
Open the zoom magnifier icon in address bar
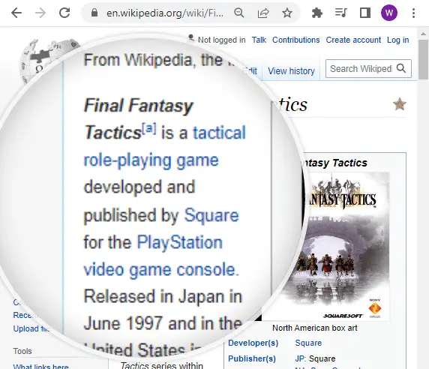coord(238,13)
